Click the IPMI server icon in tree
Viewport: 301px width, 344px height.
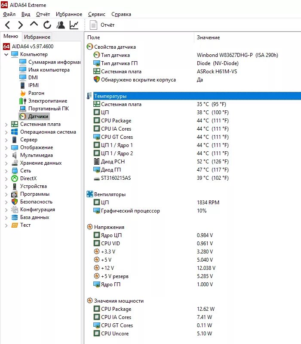22,85
